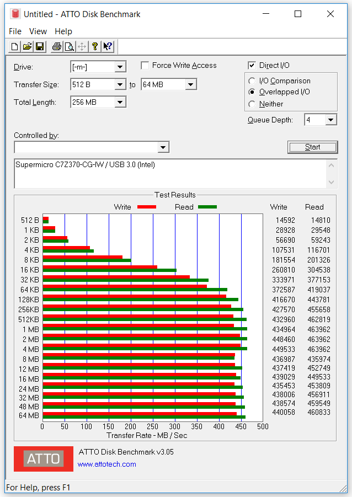Maximize the ATTO Disk Benchmark window
Screen dimensions: 352x497
pyautogui.click(x=298, y=14)
